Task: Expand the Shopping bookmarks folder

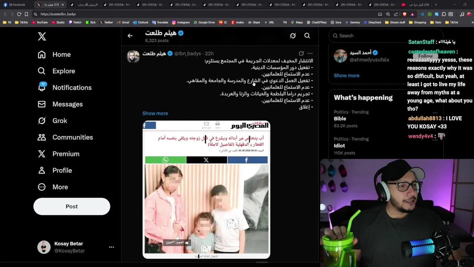Action: [418, 22]
